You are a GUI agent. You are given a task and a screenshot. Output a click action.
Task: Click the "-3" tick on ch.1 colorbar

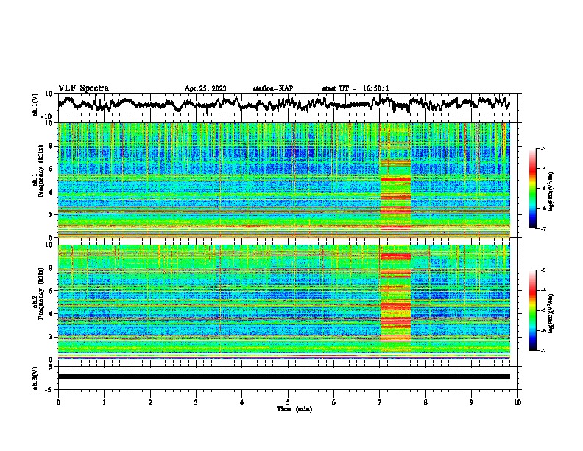tap(543, 148)
